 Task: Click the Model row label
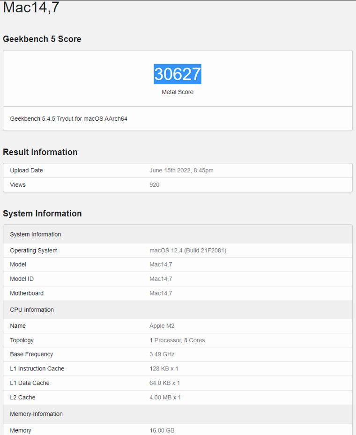tap(18, 265)
